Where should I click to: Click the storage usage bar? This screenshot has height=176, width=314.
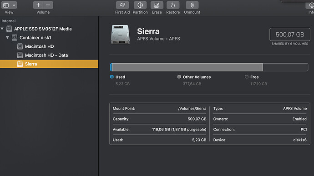[x=209, y=67]
